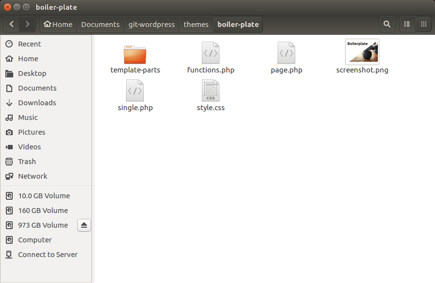
Task: Click the functions.php name label
Action: tap(211, 70)
